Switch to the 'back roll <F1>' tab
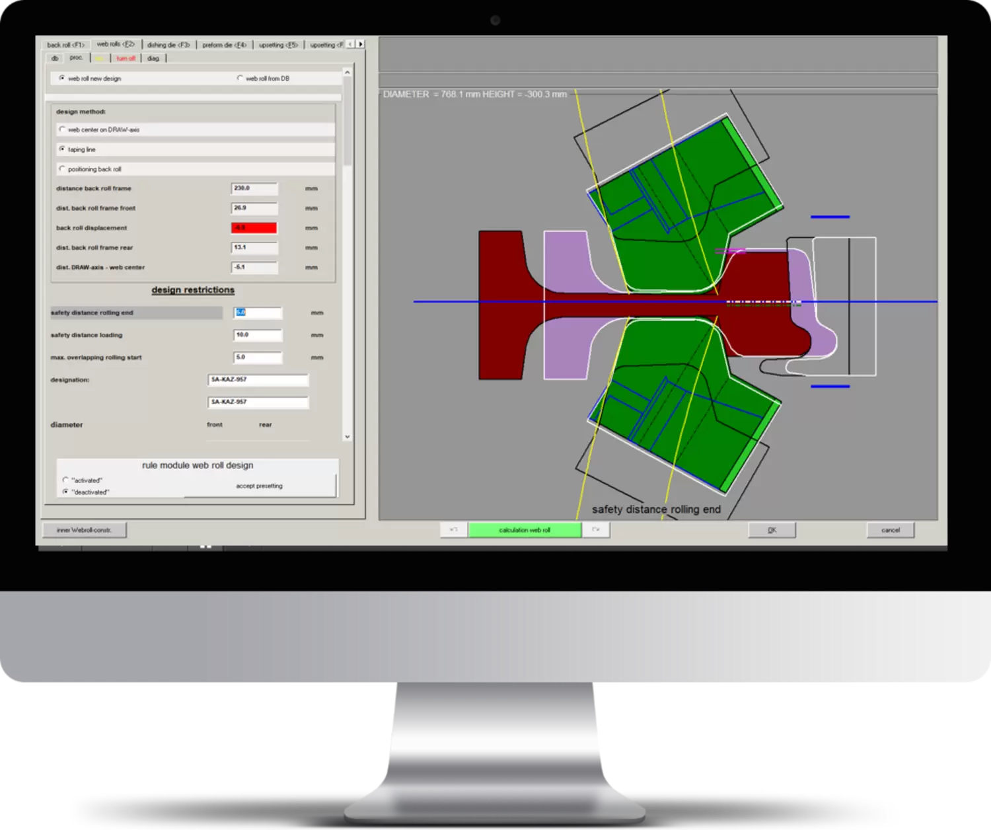 pos(65,45)
